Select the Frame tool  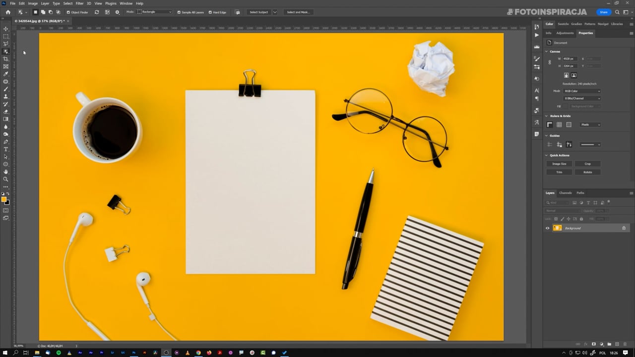click(6, 66)
